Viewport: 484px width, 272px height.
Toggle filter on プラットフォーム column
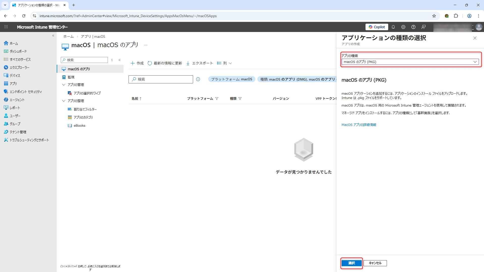(217, 98)
